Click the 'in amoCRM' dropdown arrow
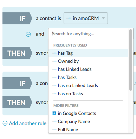This screenshot has width=136, height=139. pyautogui.click(x=103, y=18)
